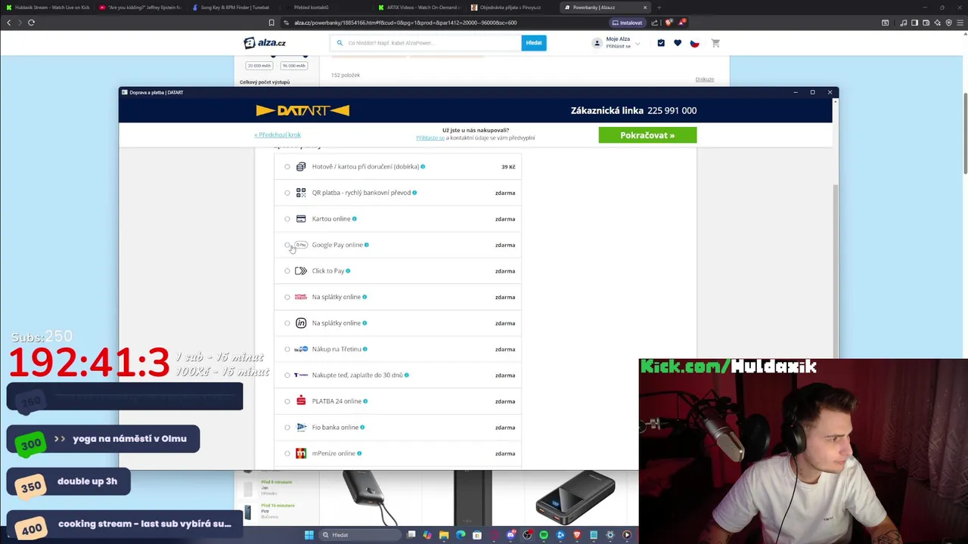
Task: Go back via Předchozí krok link
Action: coord(278,135)
